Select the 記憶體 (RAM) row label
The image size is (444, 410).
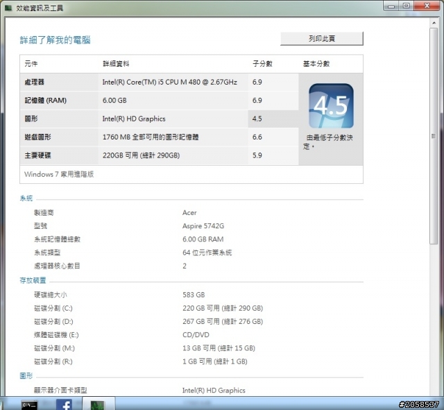point(45,100)
